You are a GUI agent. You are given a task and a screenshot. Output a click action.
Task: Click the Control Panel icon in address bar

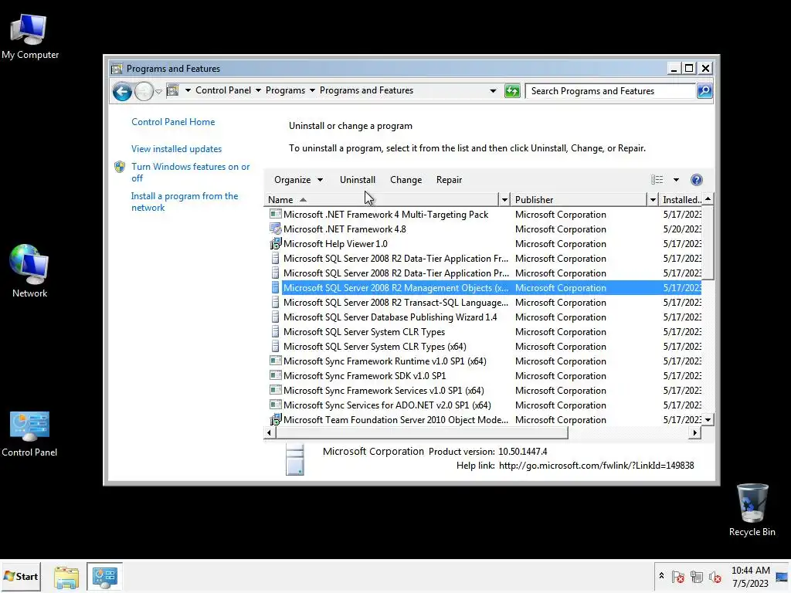(x=172, y=91)
